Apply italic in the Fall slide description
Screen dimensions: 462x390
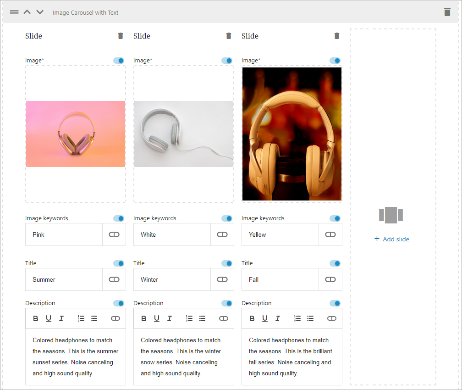(277, 318)
